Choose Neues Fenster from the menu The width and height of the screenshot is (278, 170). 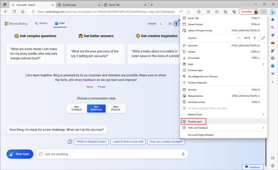point(224,24)
